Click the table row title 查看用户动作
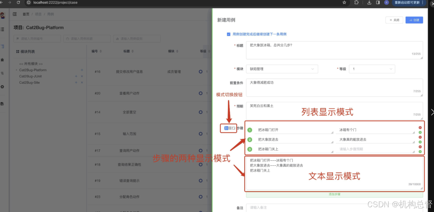Screen dimensions: 434x212 129,93
